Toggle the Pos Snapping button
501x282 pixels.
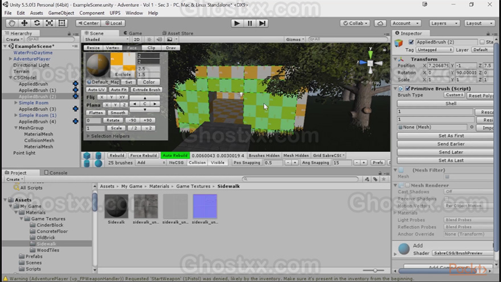click(x=247, y=163)
